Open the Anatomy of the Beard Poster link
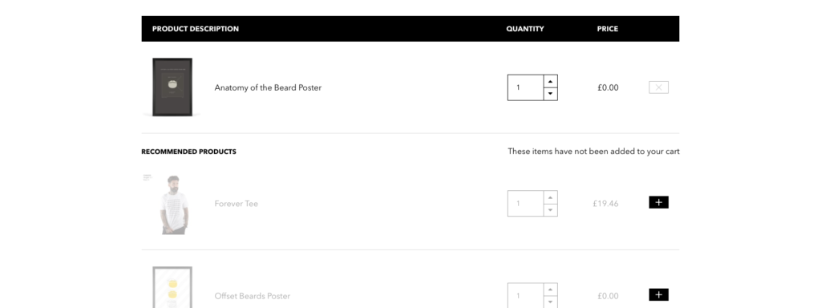This screenshot has width=821, height=308. click(x=268, y=87)
